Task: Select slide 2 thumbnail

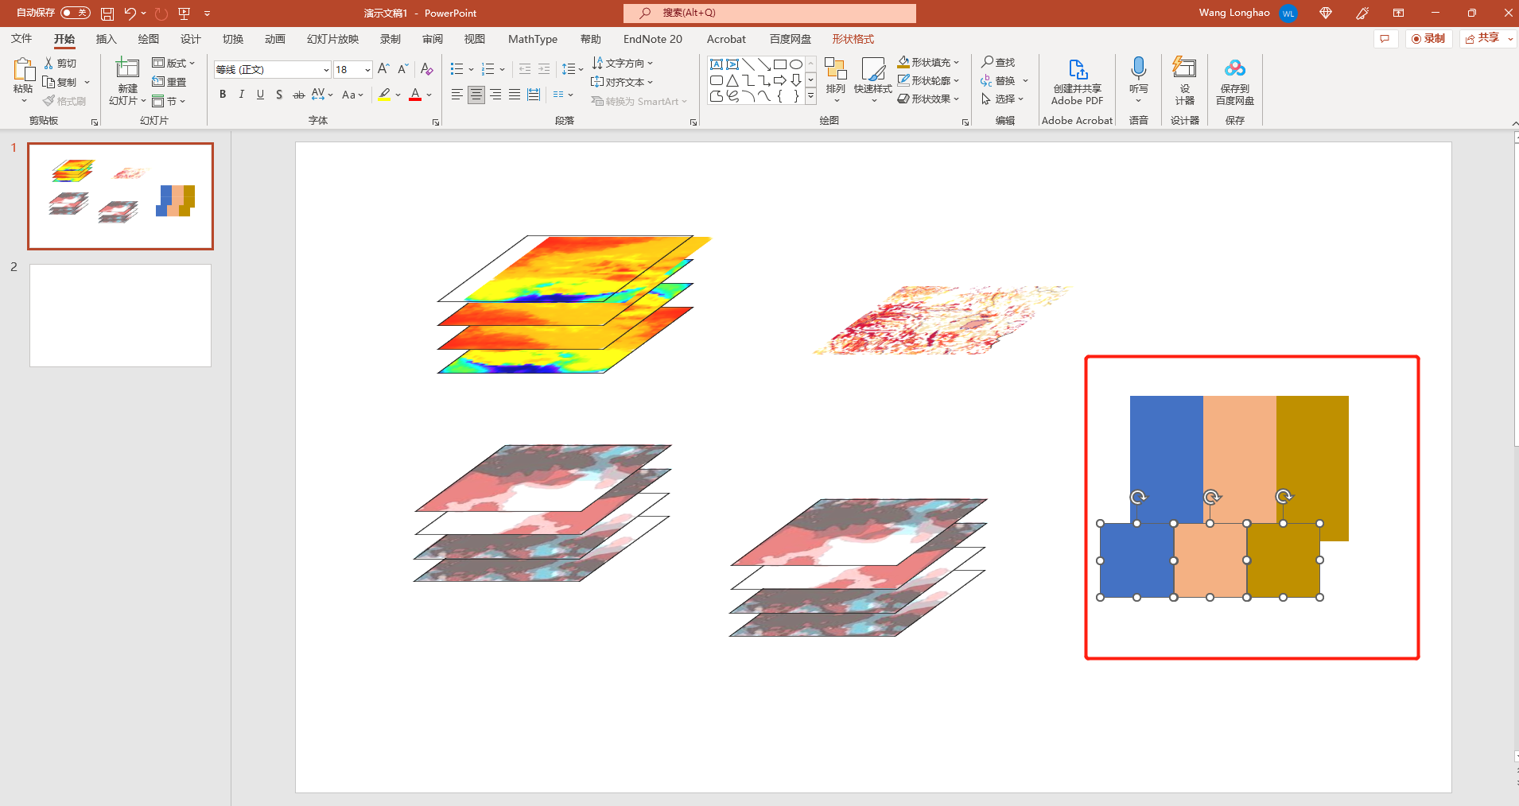Action: point(120,316)
